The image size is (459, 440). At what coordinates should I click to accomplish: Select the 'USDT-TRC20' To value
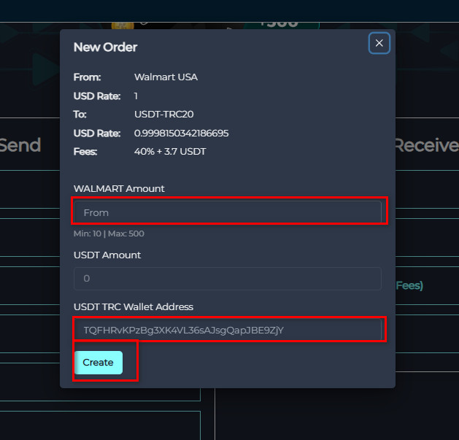[x=163, y=114]
